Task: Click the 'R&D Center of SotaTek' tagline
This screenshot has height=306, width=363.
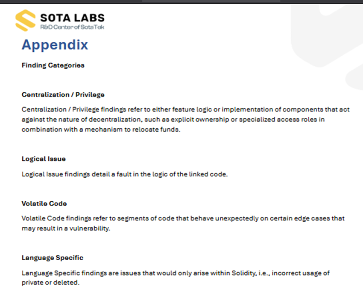Action: (x=72, y=27)
